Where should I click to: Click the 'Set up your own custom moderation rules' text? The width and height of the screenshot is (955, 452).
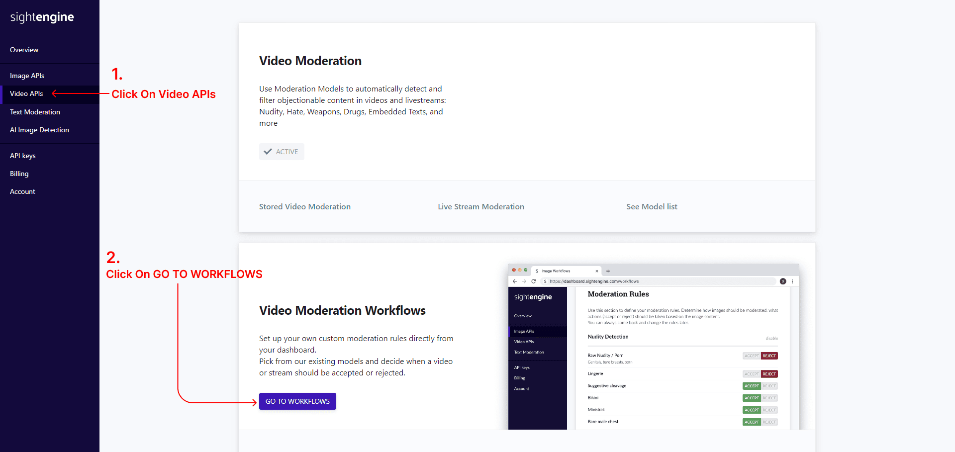coord(356,356)
